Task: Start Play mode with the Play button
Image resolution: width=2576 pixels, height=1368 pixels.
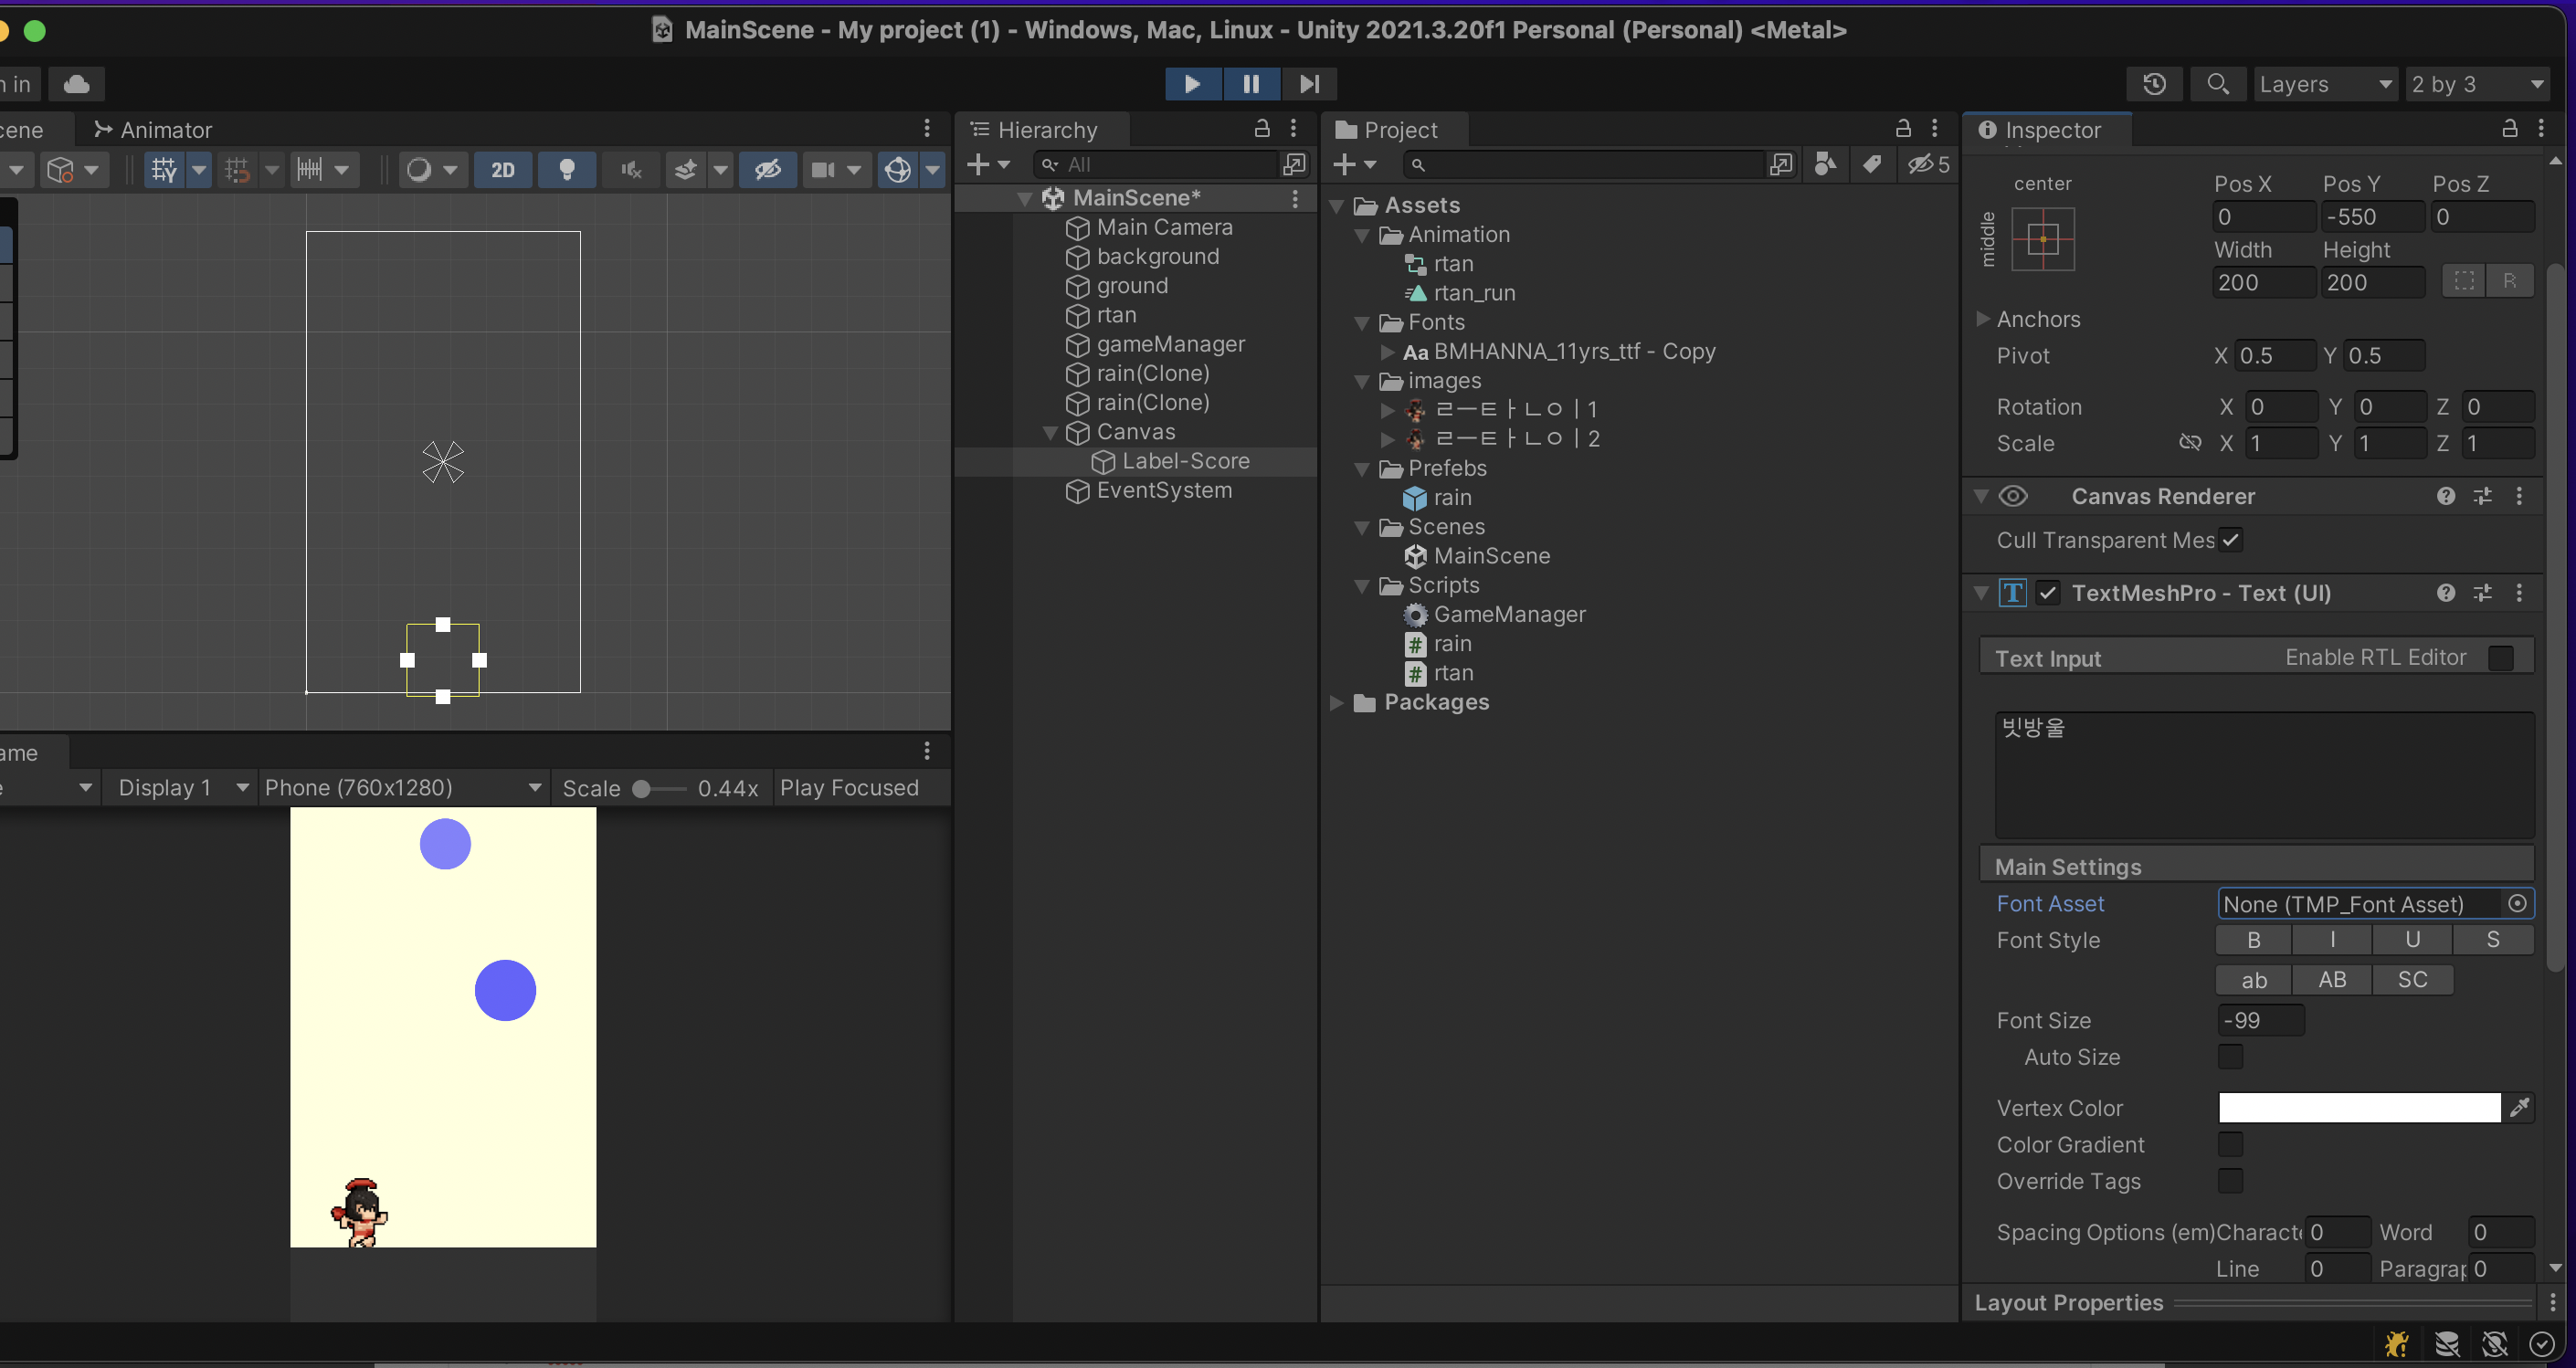Action: tap(1192, 84)
